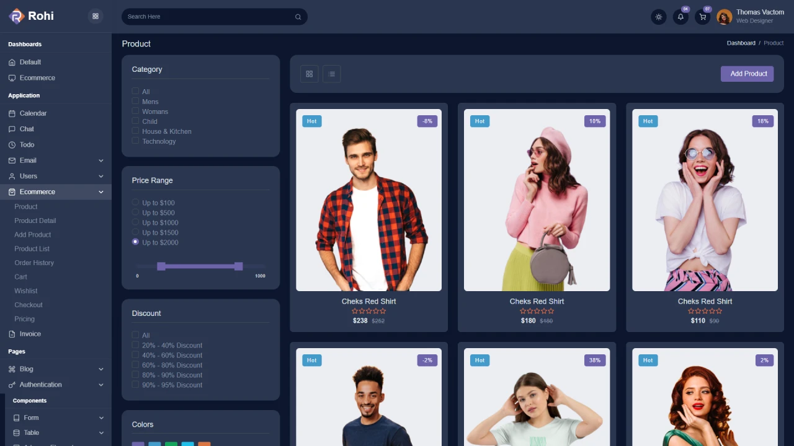The height and width of the screenshot is (446, 794).
Task: Expand the Users menu chevron
Action: point(101,177)
